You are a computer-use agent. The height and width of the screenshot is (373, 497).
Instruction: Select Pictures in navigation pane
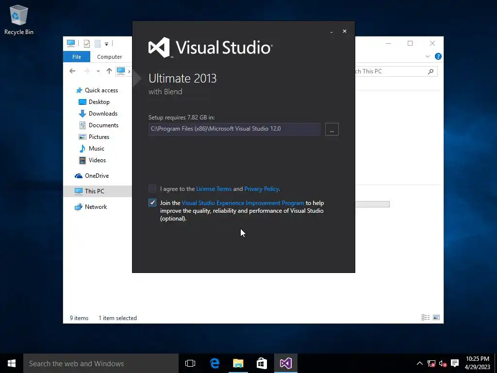[x=94, y=137]
